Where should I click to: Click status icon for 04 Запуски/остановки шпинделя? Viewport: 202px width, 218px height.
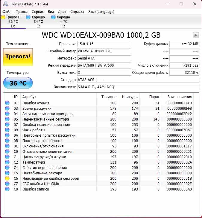click(7, 114)
